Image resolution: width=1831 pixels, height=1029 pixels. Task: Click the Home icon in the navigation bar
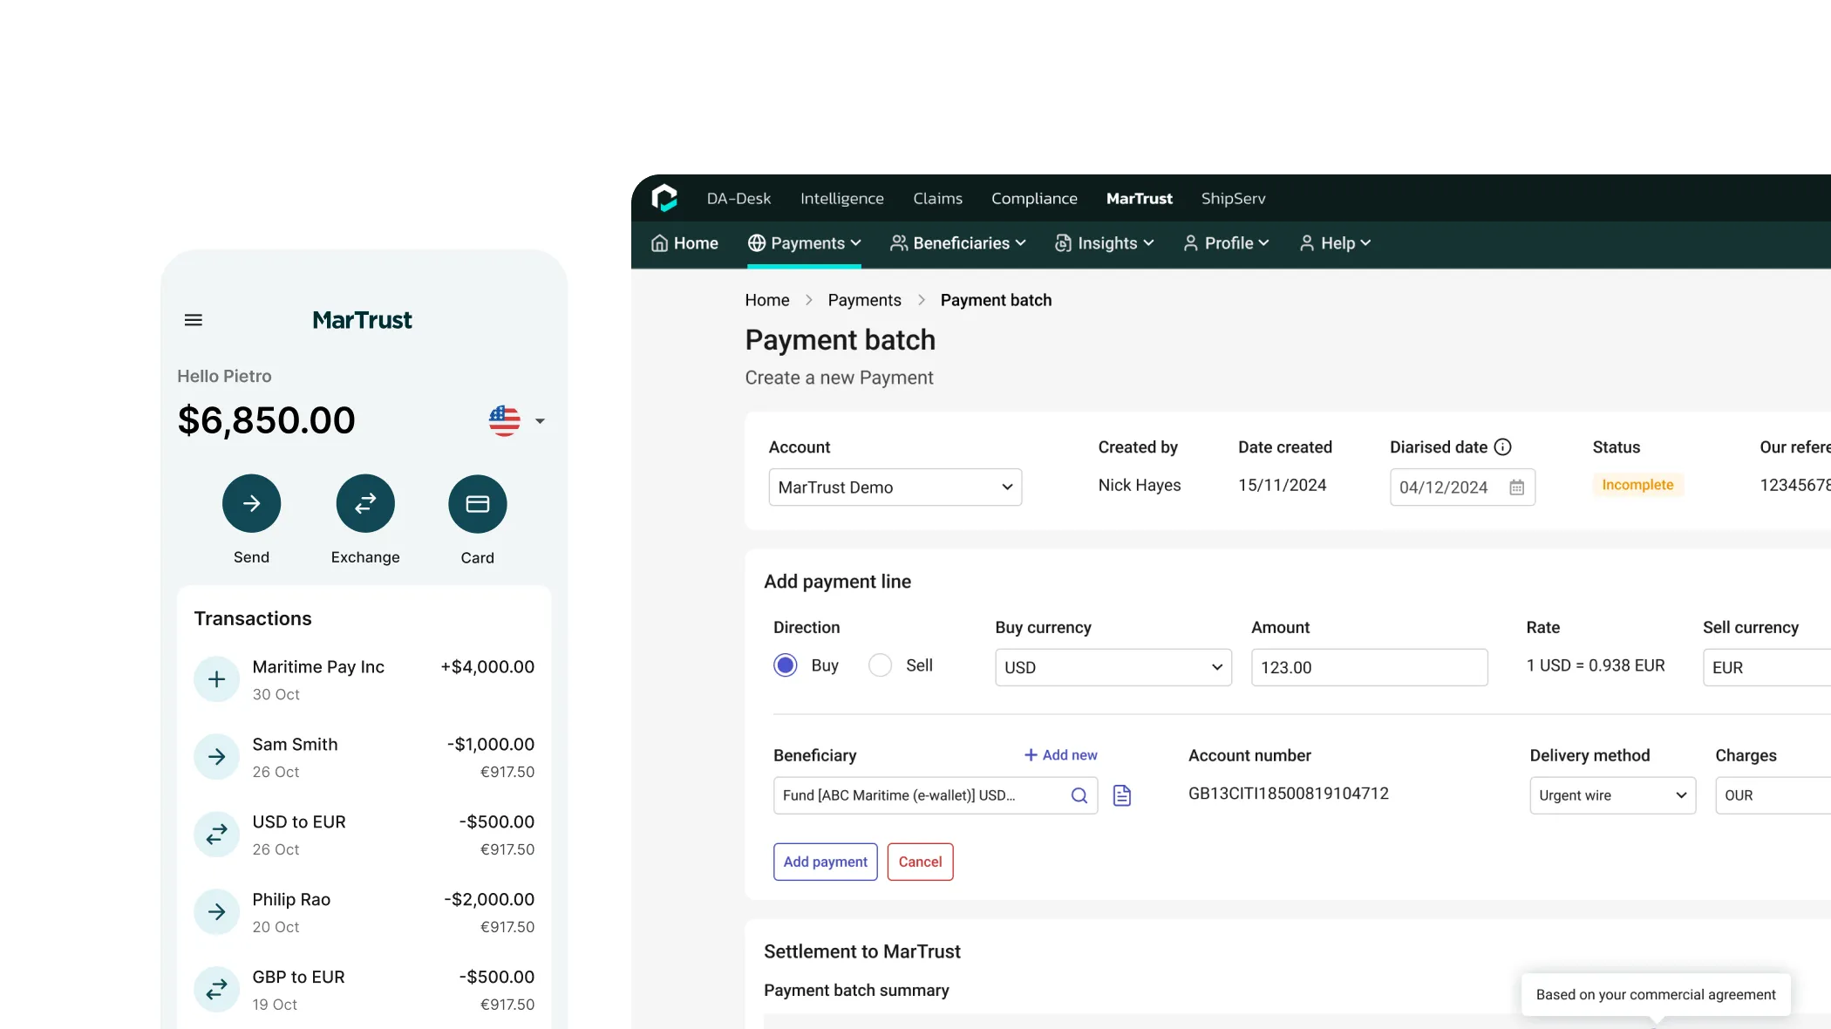click(659, 243)
